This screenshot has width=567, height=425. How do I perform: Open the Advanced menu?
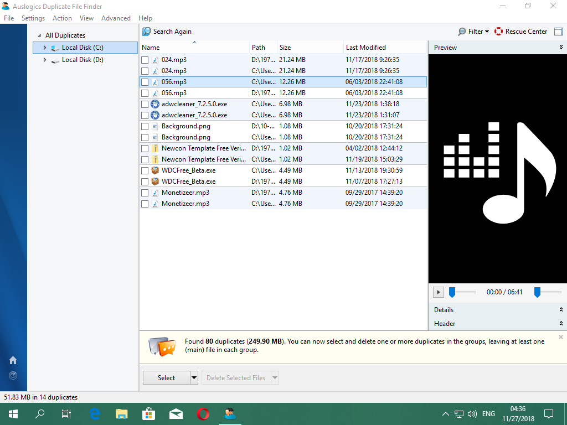[116, 18]
